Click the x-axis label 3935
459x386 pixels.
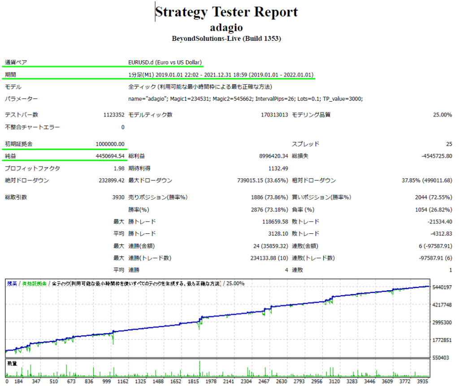[422, 382]
